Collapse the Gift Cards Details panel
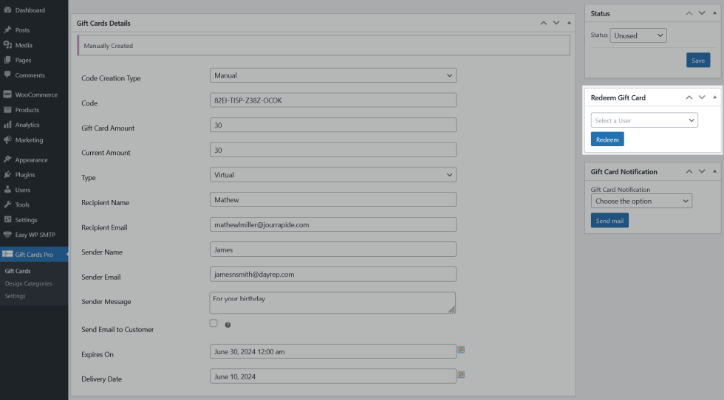 click(x=570, y=23)
